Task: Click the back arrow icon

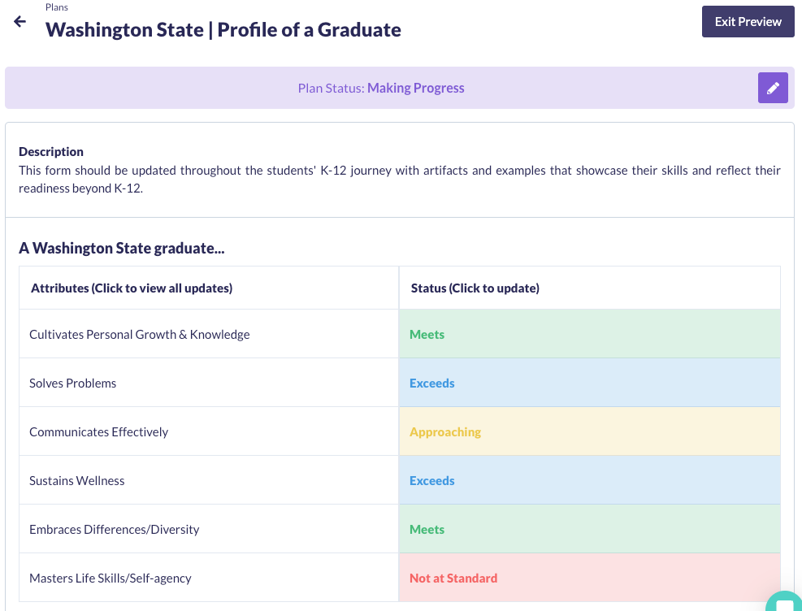Action: [20, 22]
